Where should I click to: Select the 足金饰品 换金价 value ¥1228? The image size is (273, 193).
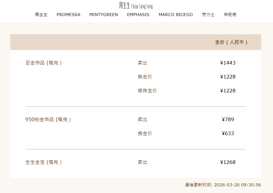[x=228, y=77]
